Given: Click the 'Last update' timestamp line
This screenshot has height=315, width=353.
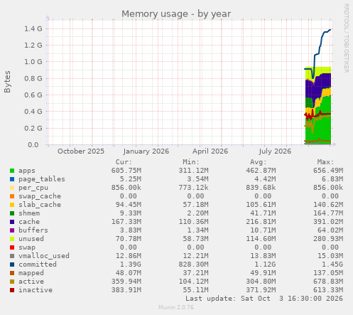Looking at the screenshot, I should [264, 299].
